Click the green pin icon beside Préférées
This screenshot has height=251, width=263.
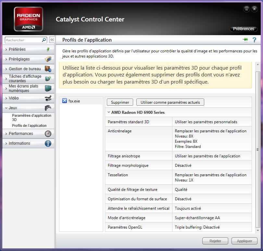click(48, 49)
